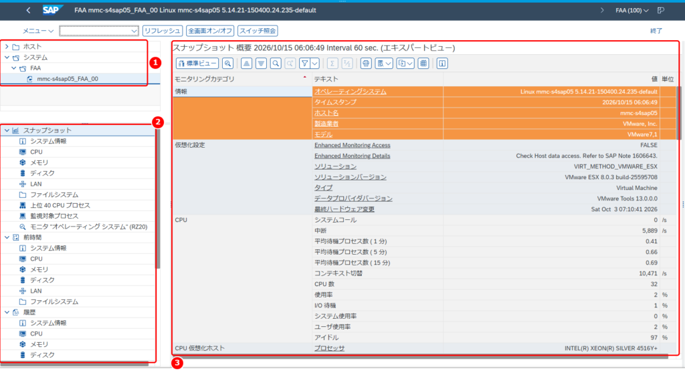Collapse the システム tree node

coord(7,57)
